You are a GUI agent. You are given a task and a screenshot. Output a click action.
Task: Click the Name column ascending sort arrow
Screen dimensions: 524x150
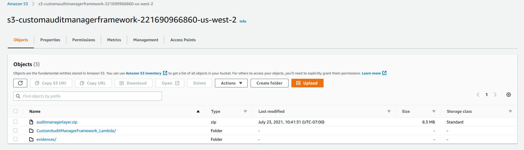click(x=198, y=111)
